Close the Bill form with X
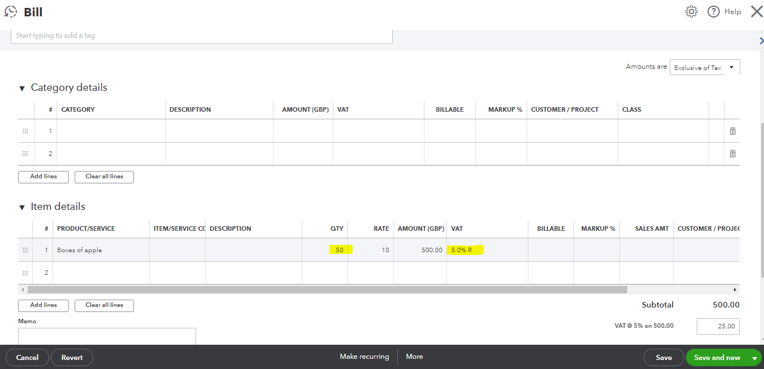 click(x=757, y=11)
